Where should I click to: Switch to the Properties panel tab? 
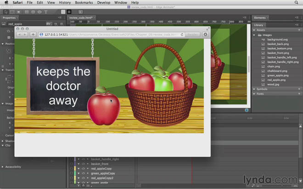(x=9, y=18)
